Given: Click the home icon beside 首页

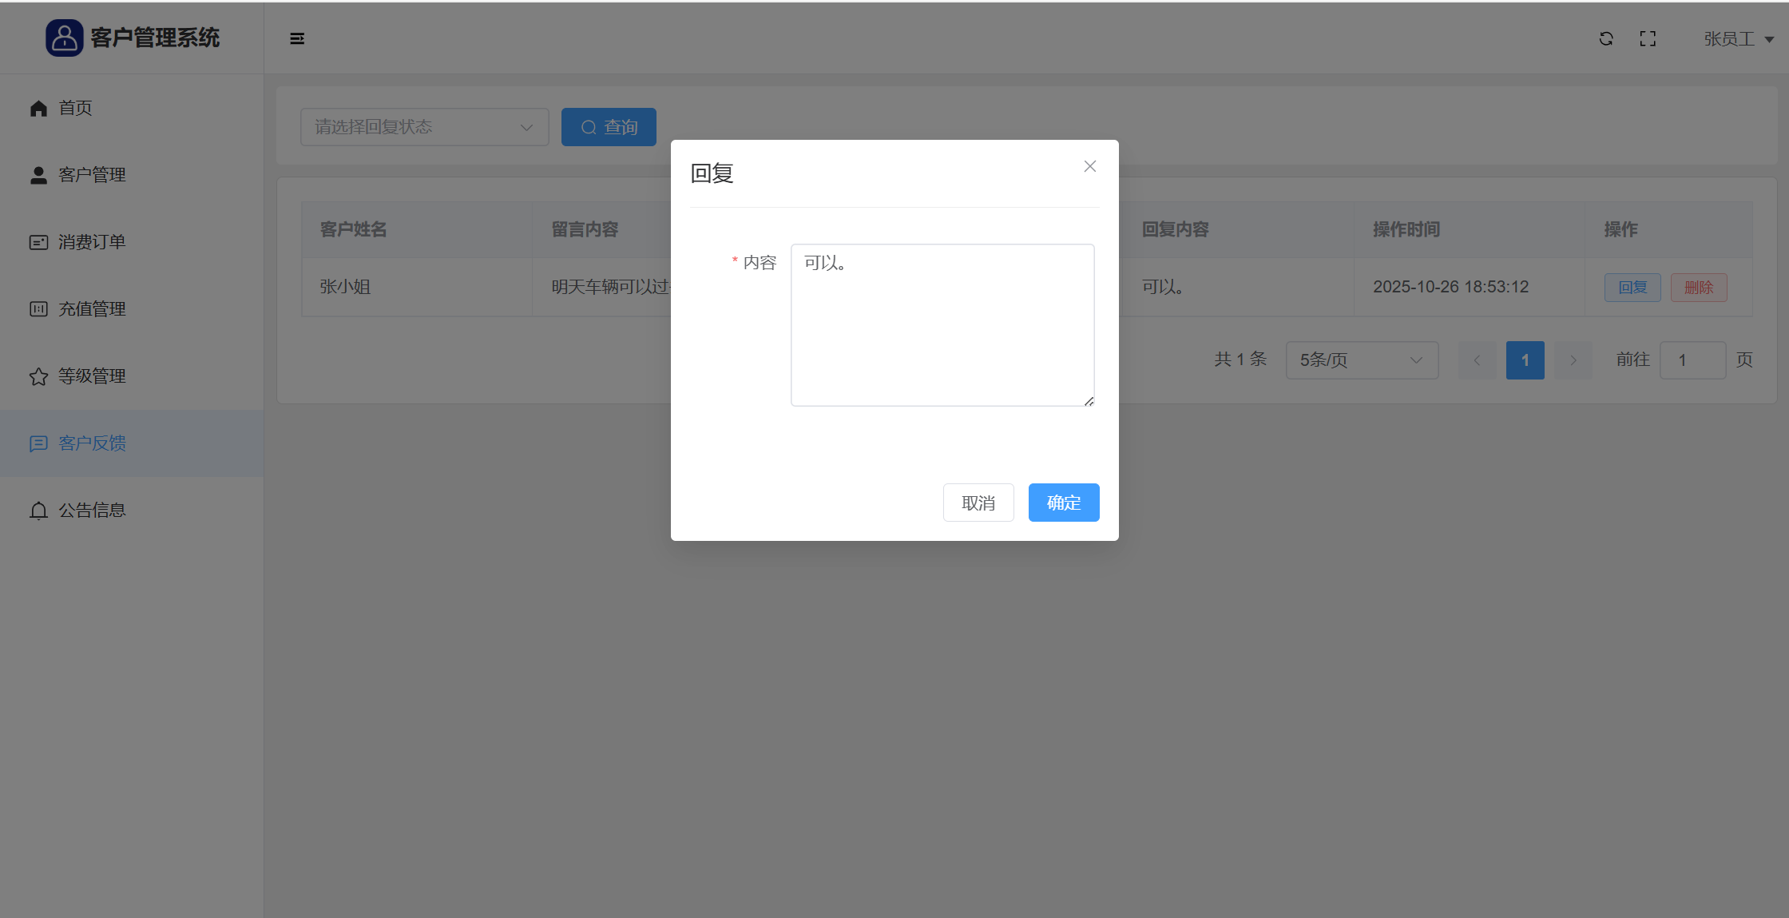Looking at the screenshot, I should point(38,108).
